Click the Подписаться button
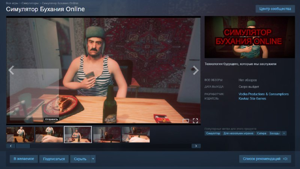 coord(54,159)
